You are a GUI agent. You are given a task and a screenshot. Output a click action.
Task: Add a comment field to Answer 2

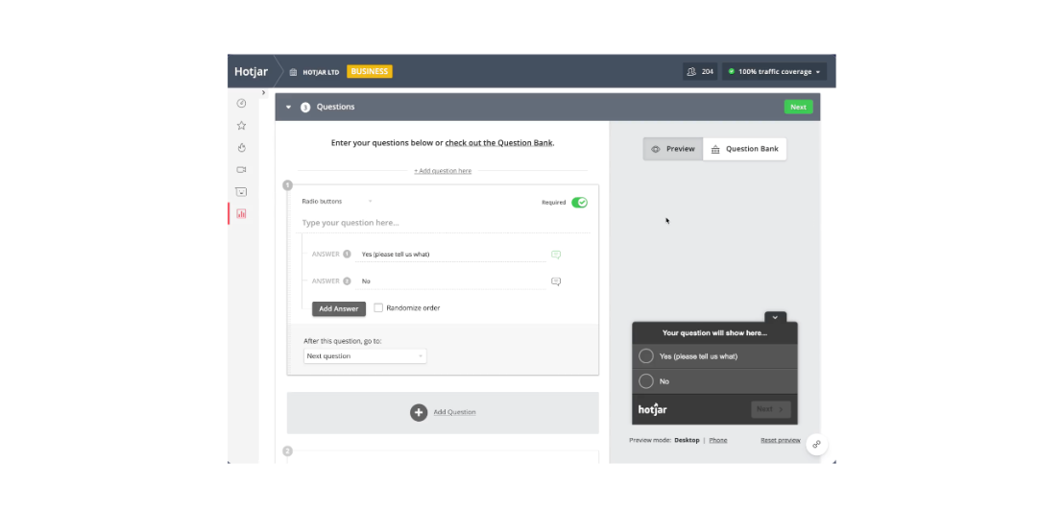point(555,281)
